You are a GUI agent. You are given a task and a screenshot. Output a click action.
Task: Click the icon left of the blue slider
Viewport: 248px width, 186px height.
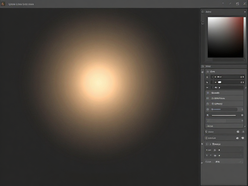(x=208, y=109)
